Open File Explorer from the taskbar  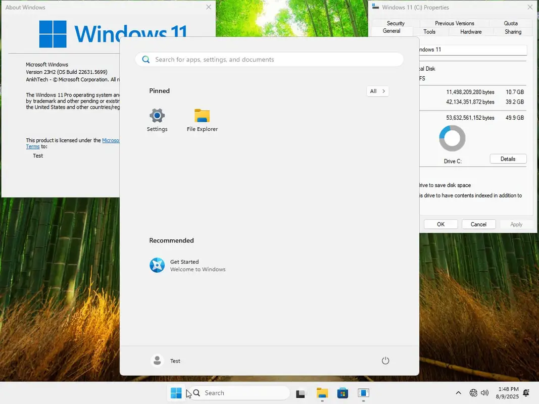tap(322, 393)
